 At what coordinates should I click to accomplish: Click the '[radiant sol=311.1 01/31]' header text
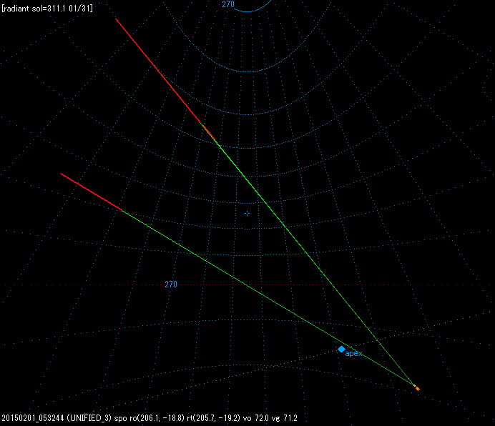(x=47, y=9)
